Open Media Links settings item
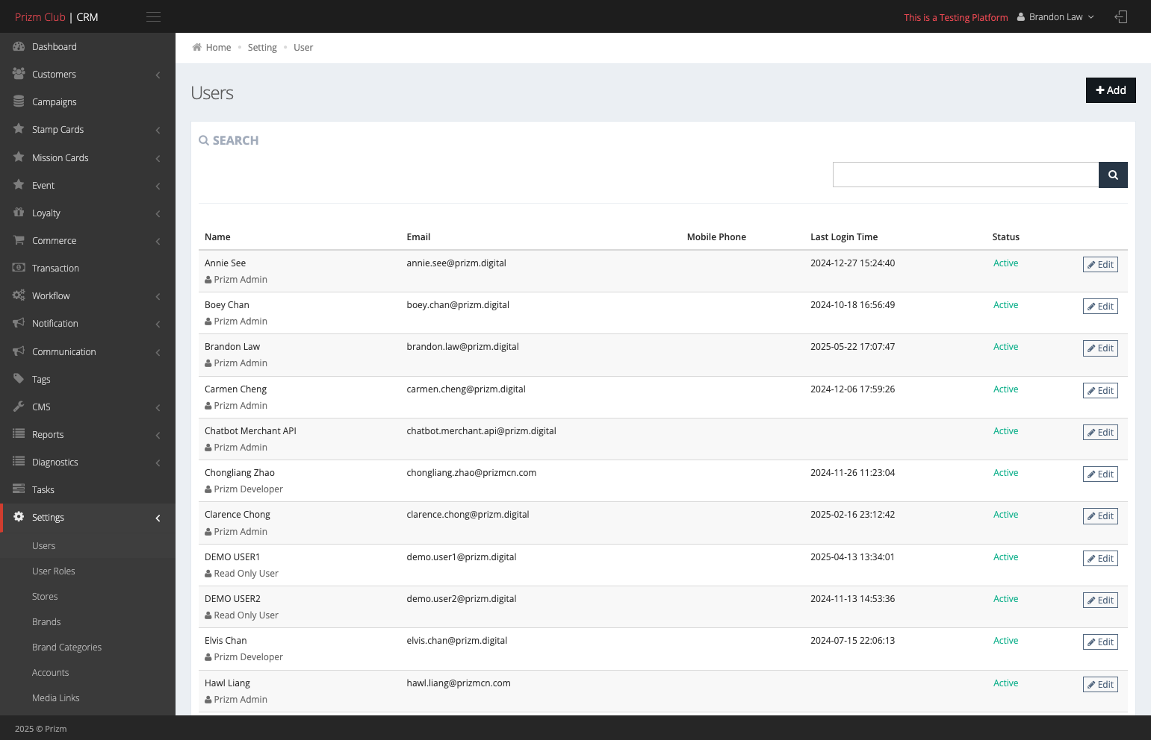Image resolution: width=1151 pixels, height=740 pixels. pyautogui.click(x=56, y=697)
